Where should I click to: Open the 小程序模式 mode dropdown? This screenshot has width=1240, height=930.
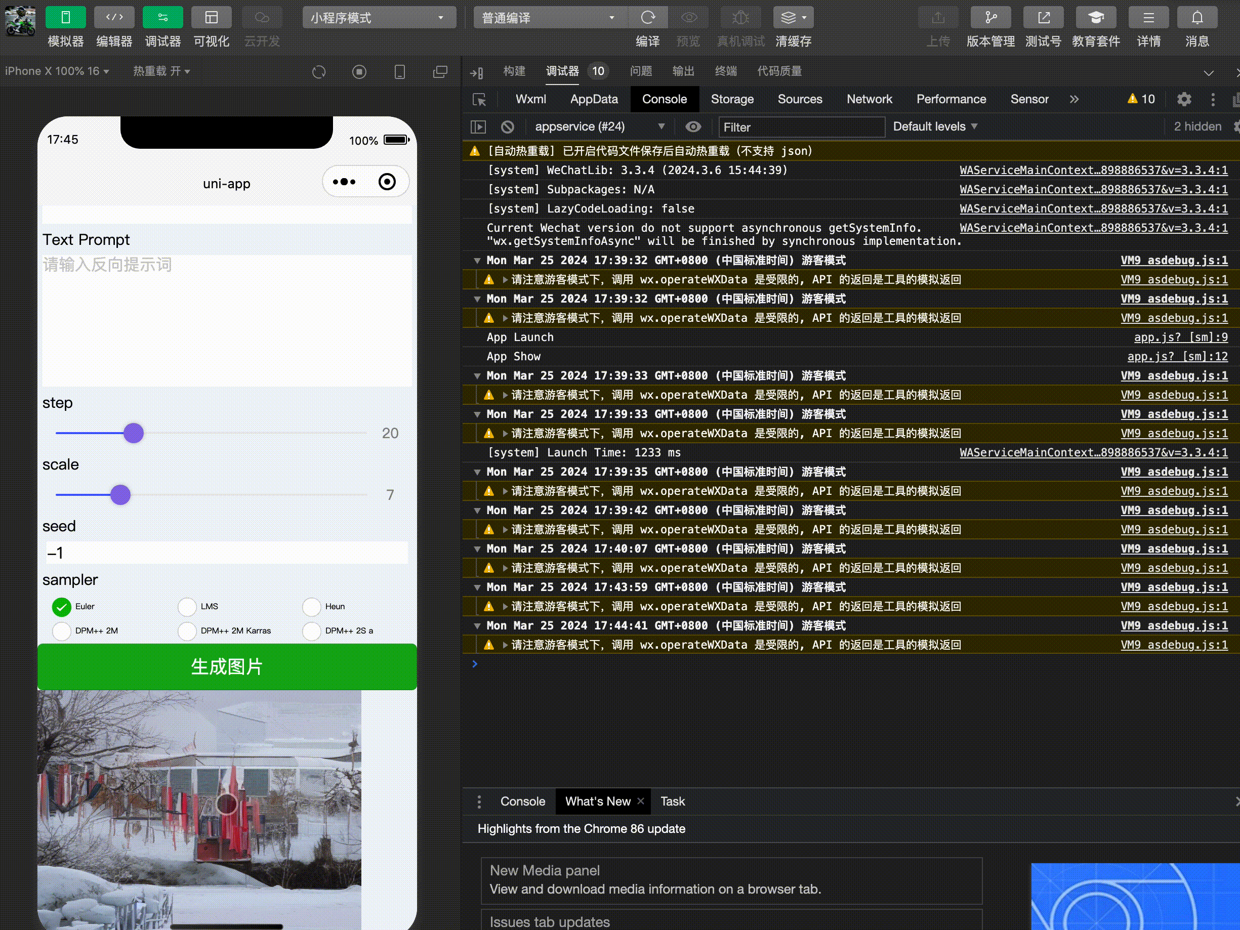[x=380, y=17]
